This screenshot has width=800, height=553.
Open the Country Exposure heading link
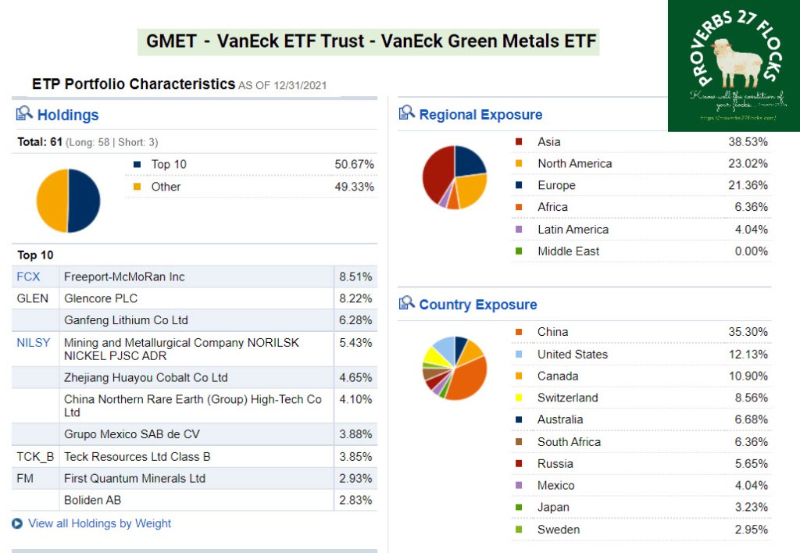pos(478,305)
